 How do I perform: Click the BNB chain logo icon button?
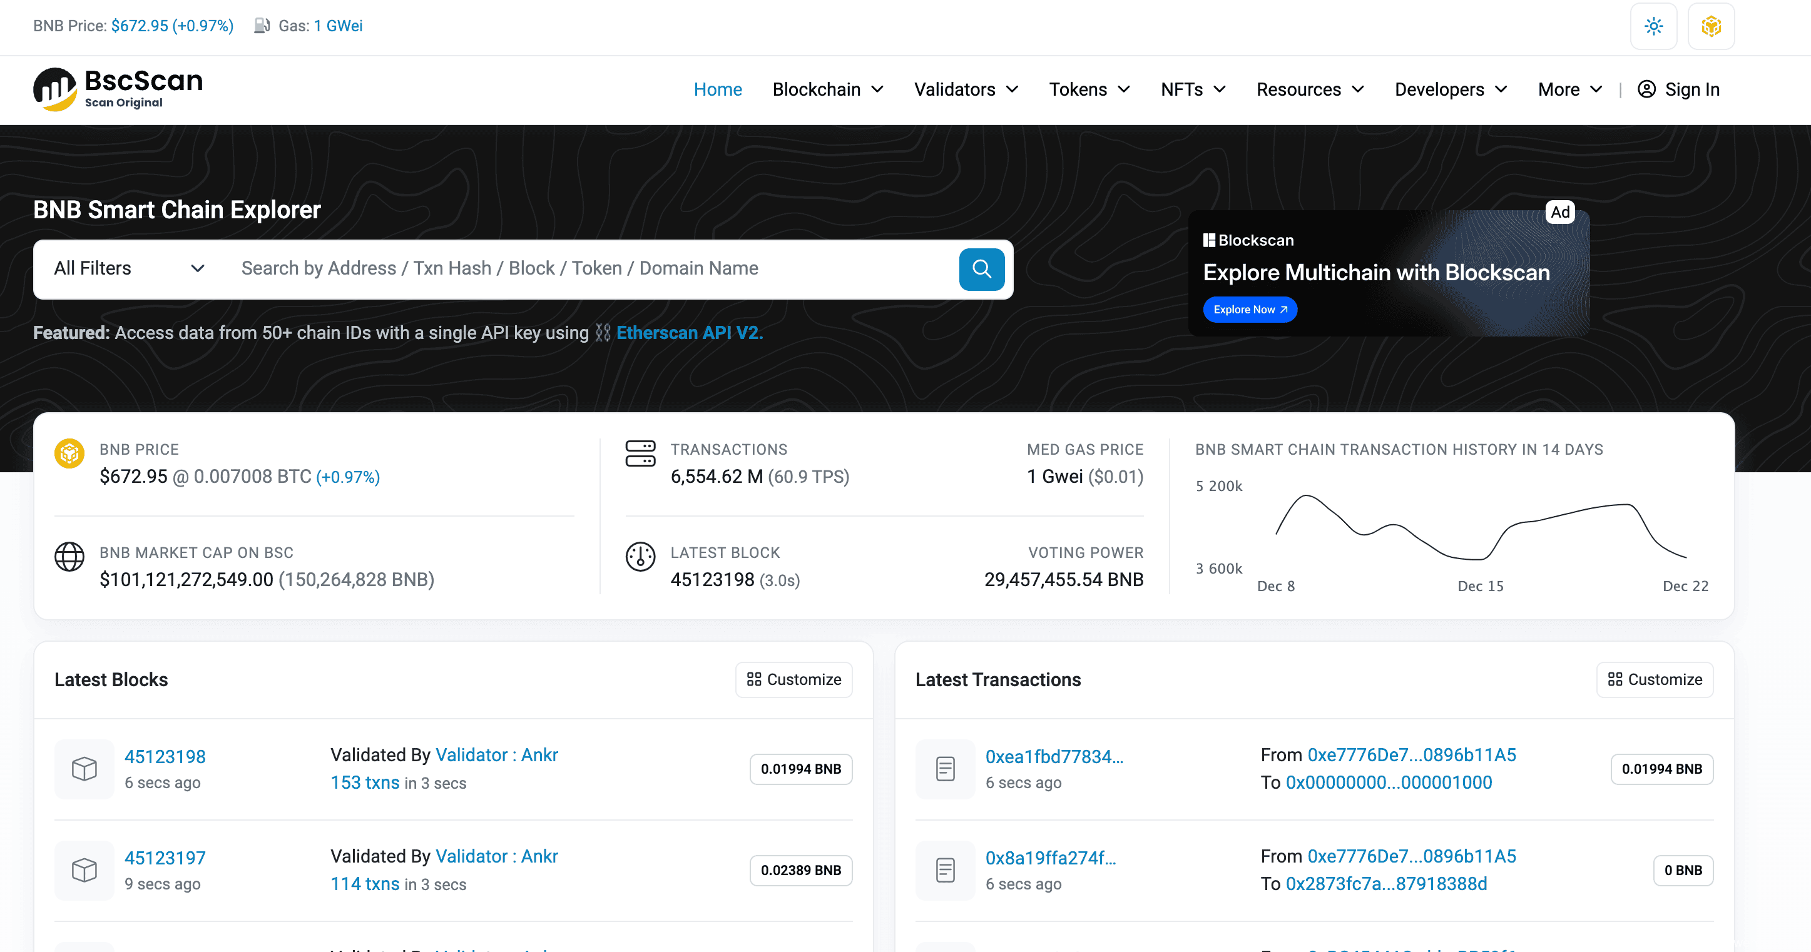tap(1711, 27)
